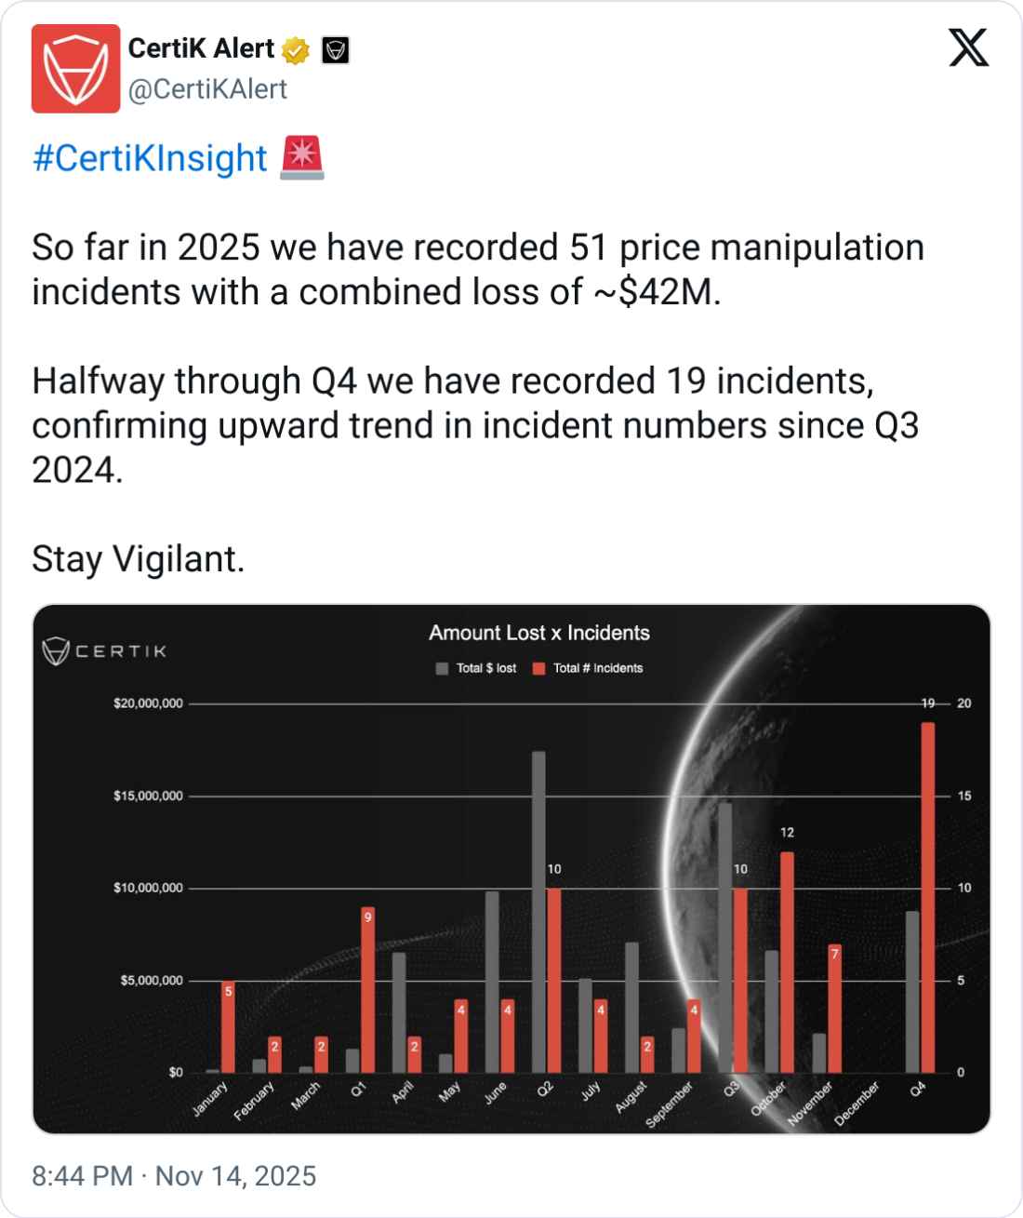Open the @CertiKAlert handle
The width and height of the screenshot is (1023, 1218).
pos(207,89)
